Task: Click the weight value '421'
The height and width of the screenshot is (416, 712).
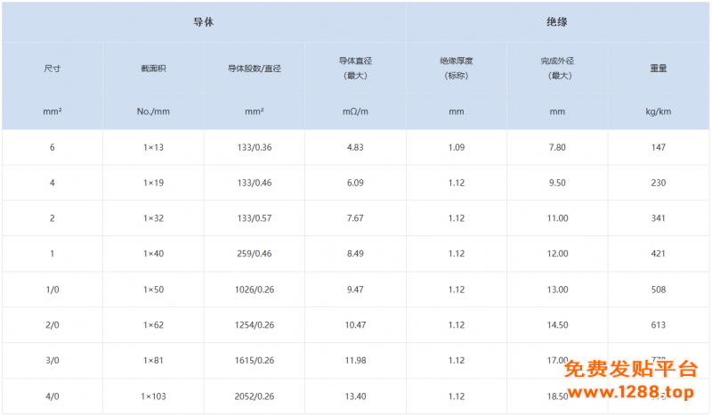Action: coord(659,254)
